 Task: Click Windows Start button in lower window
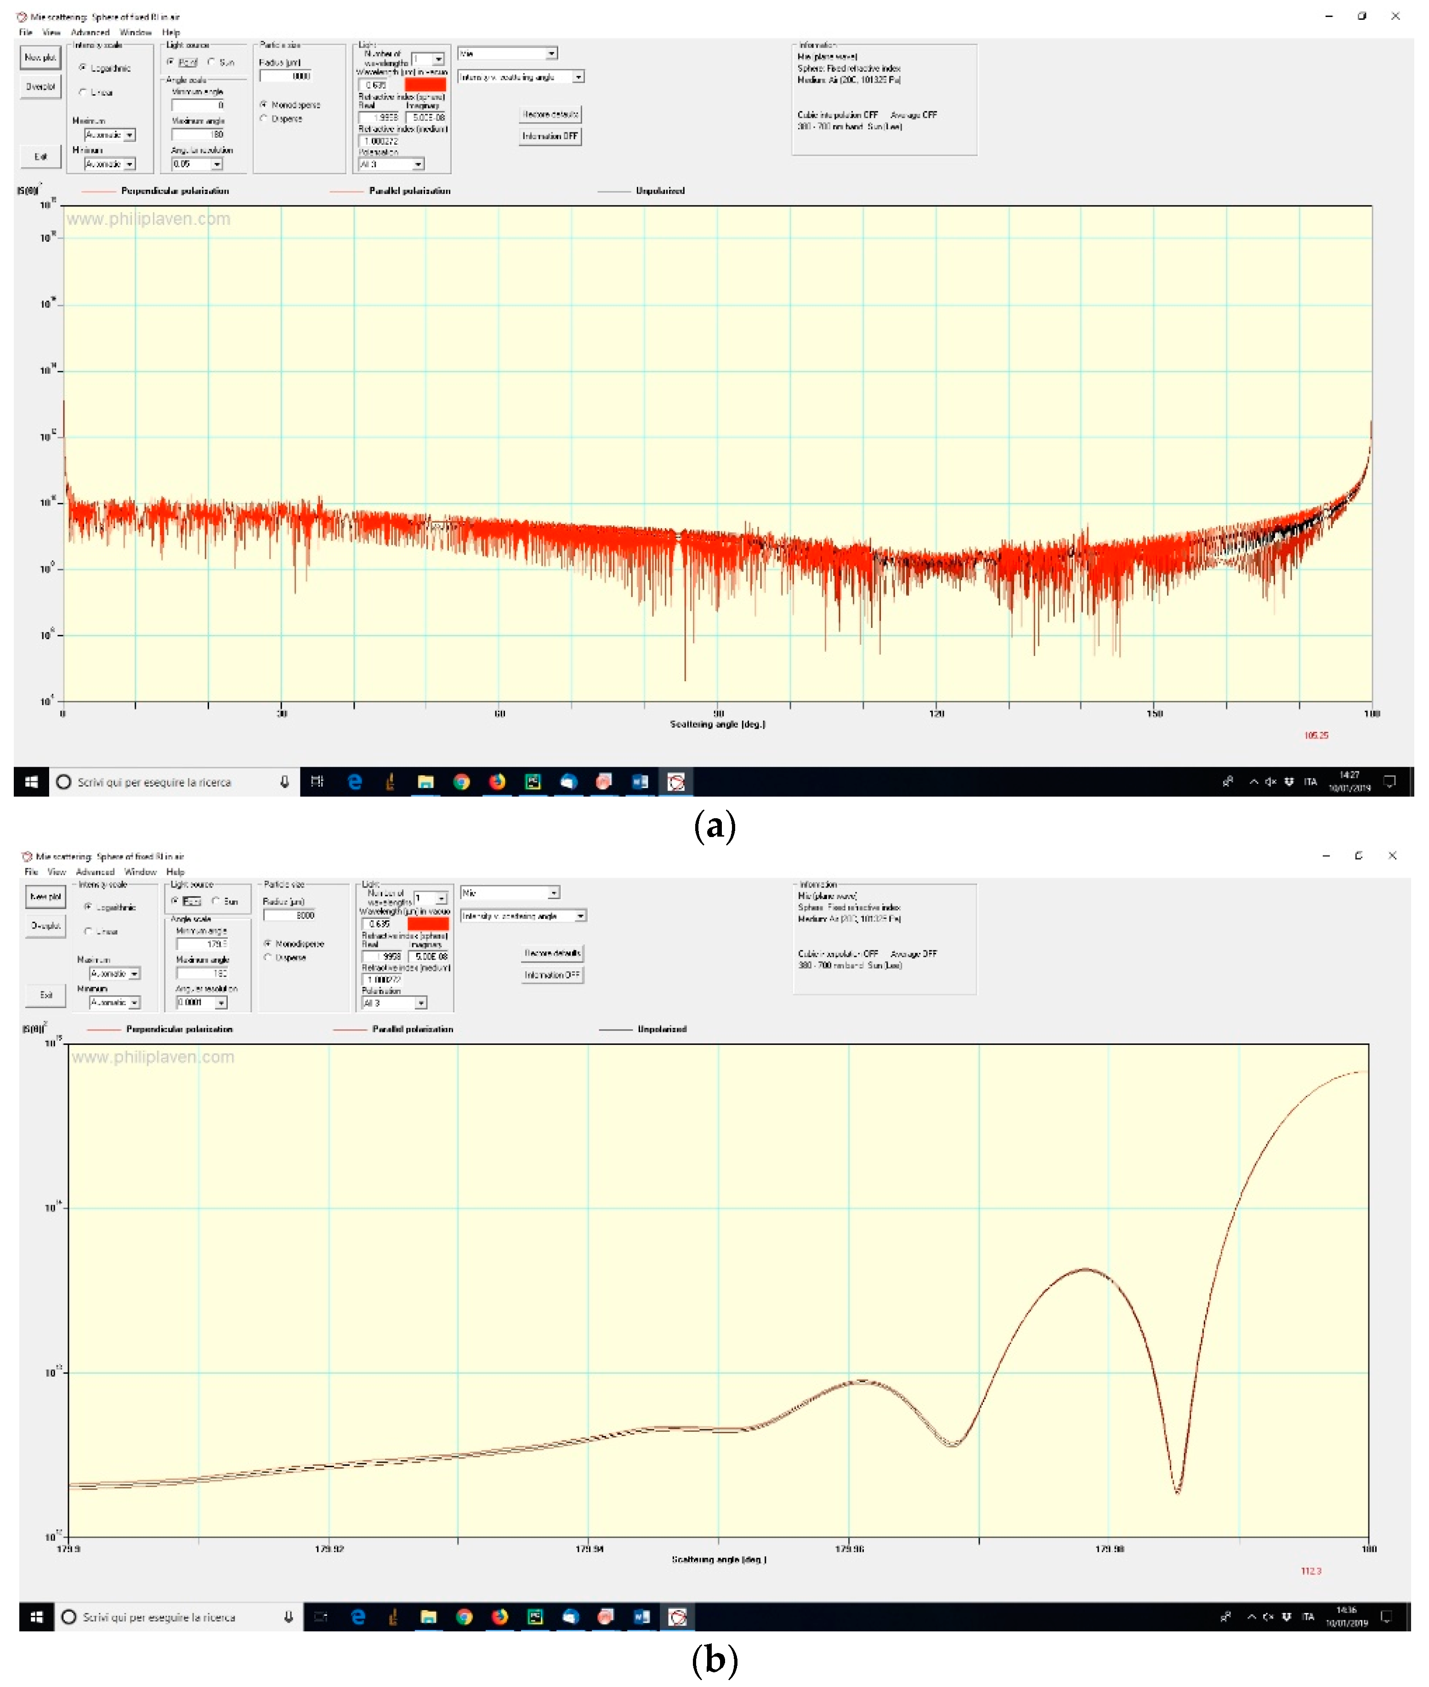click(36, 1617)
